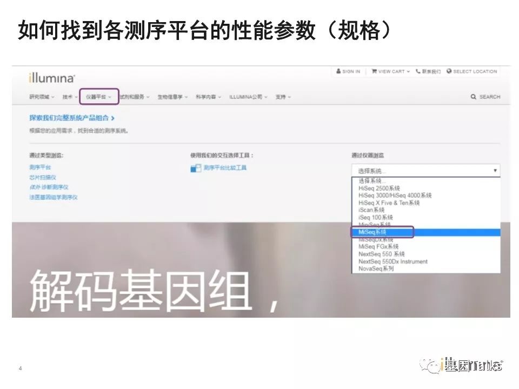This screenshot has width=519, height=389.
Task: Click the SEARCH magnifier icon
Action: 474,97
